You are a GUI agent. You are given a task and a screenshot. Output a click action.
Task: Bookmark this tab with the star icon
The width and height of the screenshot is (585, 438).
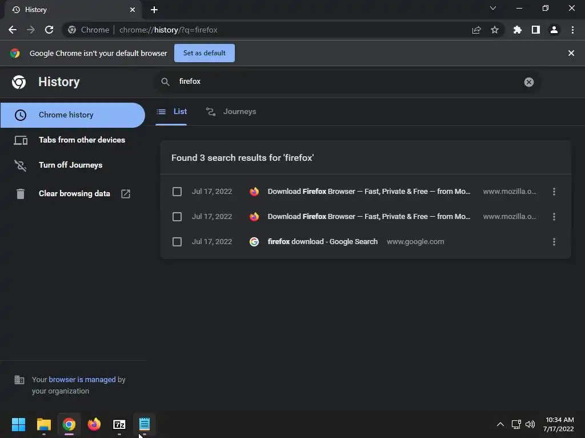(495, 30)
